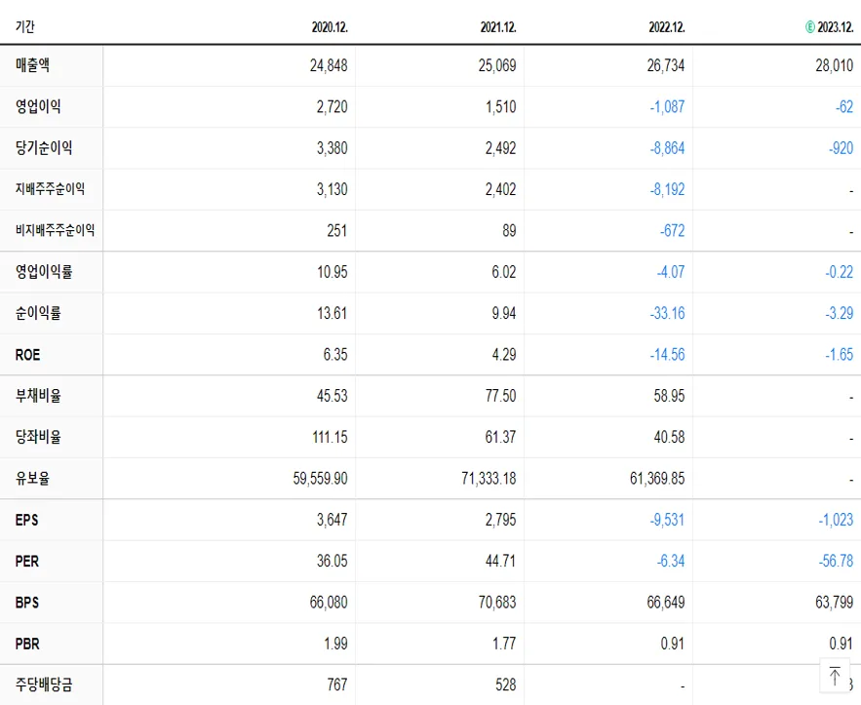Click EPS value 3,647
Image resolution: width=861 pixels, height=705 pixels.
point(332,520)
